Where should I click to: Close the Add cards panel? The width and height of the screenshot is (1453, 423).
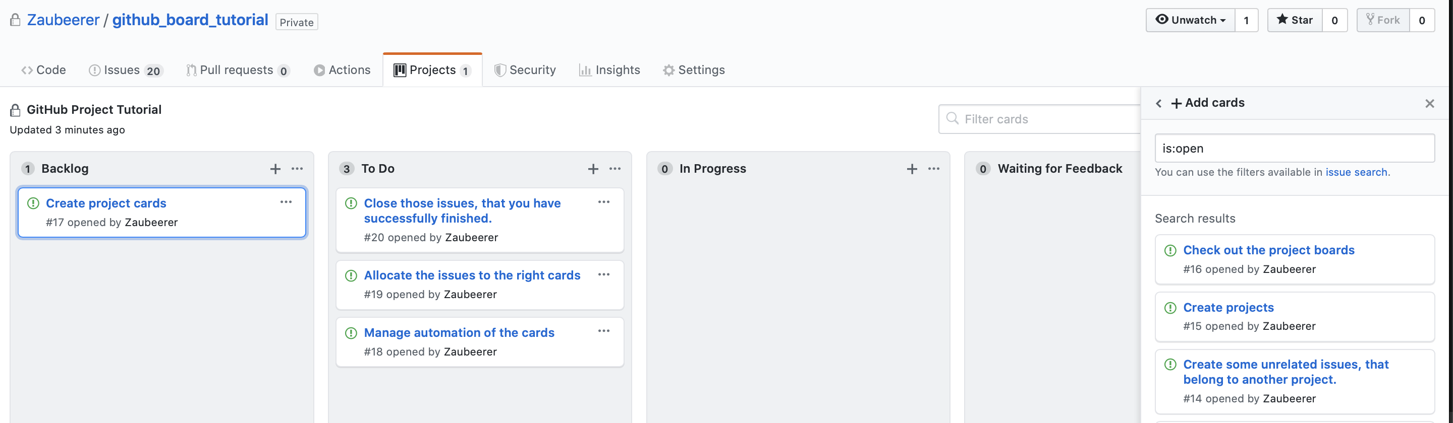(x=1429, y=103)
